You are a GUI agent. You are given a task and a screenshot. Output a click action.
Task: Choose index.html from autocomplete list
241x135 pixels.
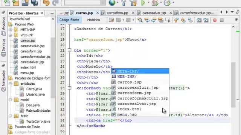click(140, 109)
